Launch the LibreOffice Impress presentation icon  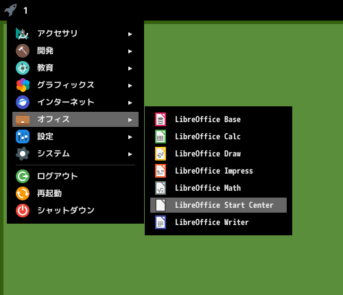point(161,171)
